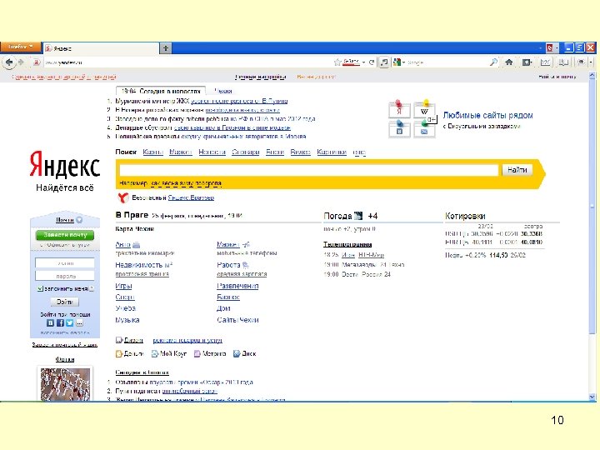This screenshot has width=600, height=450.
Task: Click the green pin mail bookmark tile
Action: click(x=424, y=129)
